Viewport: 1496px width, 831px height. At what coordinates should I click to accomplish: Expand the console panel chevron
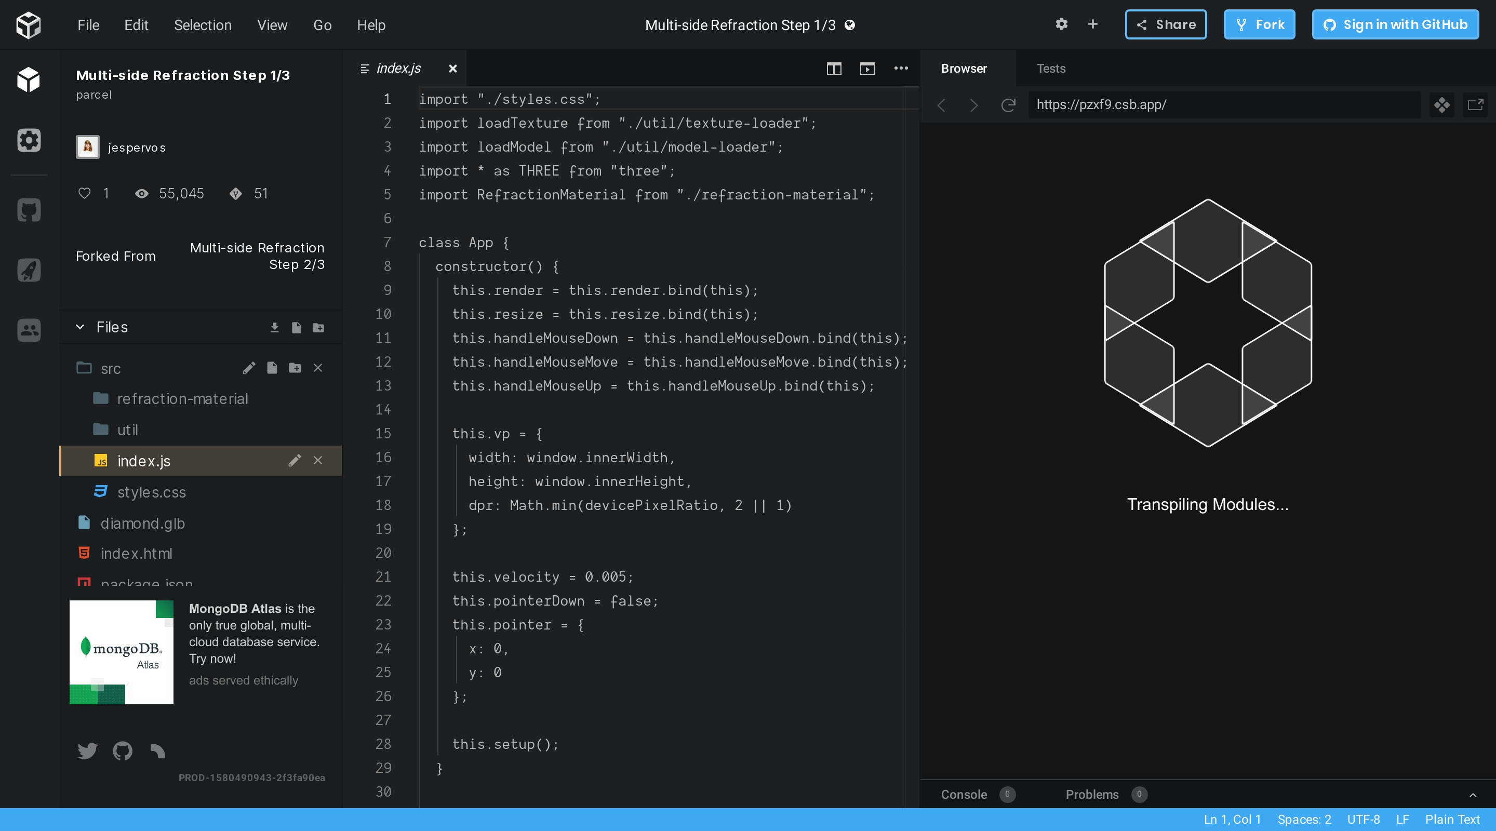(x=1473, y=795)
